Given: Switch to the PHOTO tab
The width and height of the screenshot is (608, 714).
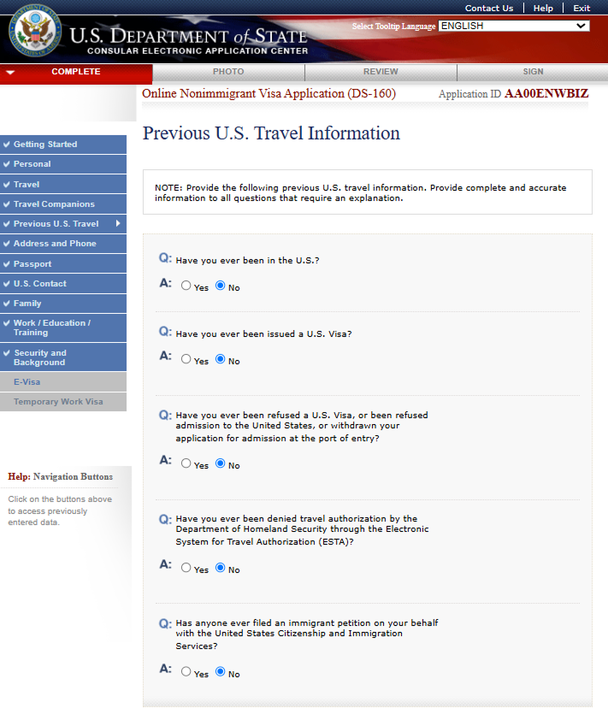Looking at the screenshot, I should click(228, 73).
